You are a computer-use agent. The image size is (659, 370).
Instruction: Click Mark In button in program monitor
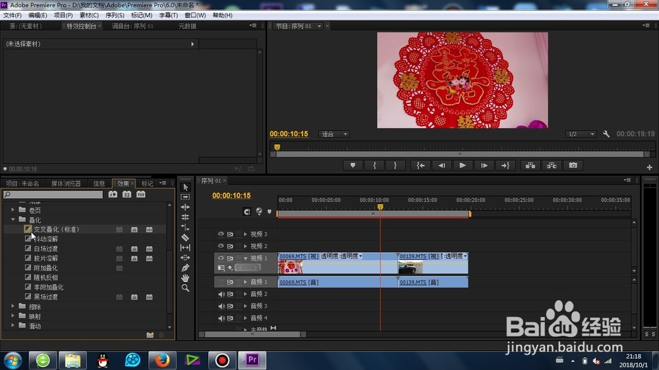tap(374, 165)
